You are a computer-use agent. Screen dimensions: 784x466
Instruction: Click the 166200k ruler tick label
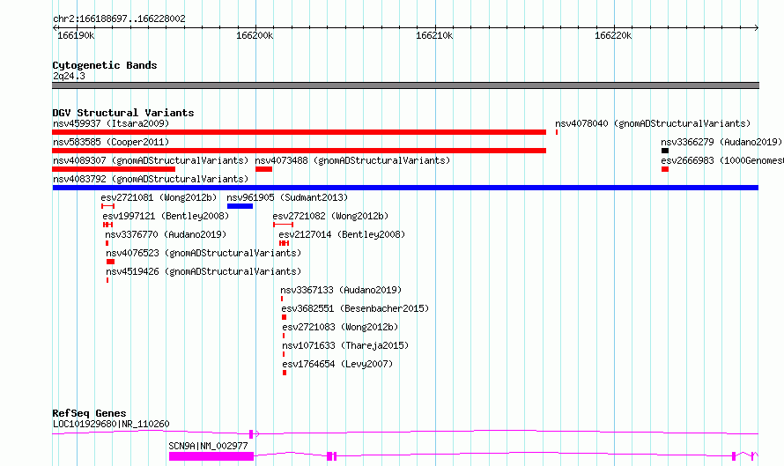click(255, 35)
